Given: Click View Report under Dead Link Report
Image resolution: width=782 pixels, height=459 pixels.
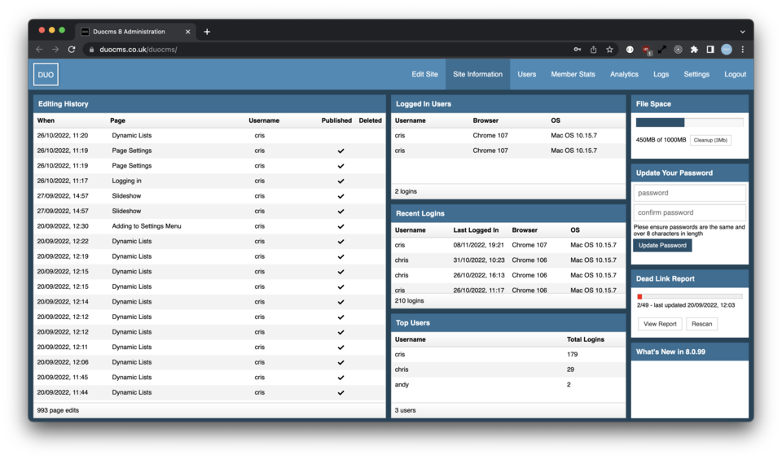Looking at the screenshot, I should [x=660, y=324].
